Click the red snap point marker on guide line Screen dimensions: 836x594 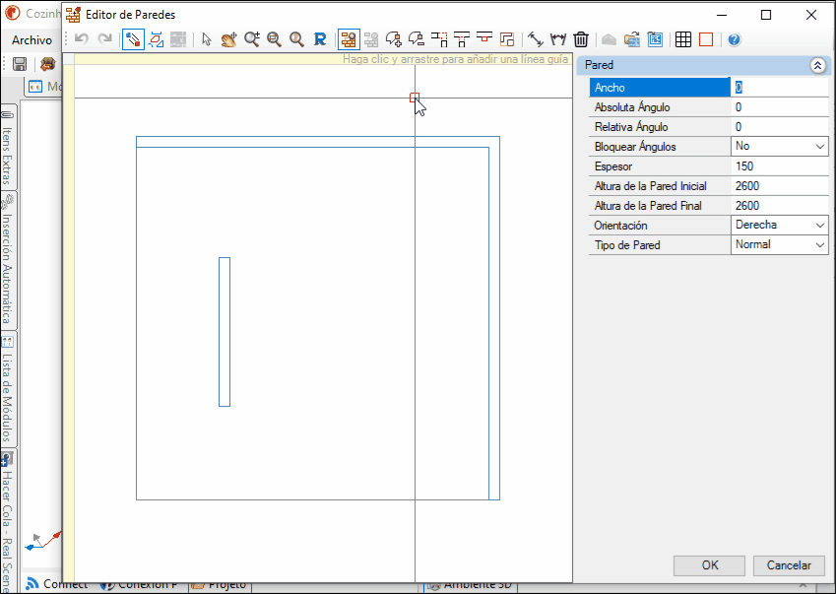pyautogui.click(x=415, y=98)
